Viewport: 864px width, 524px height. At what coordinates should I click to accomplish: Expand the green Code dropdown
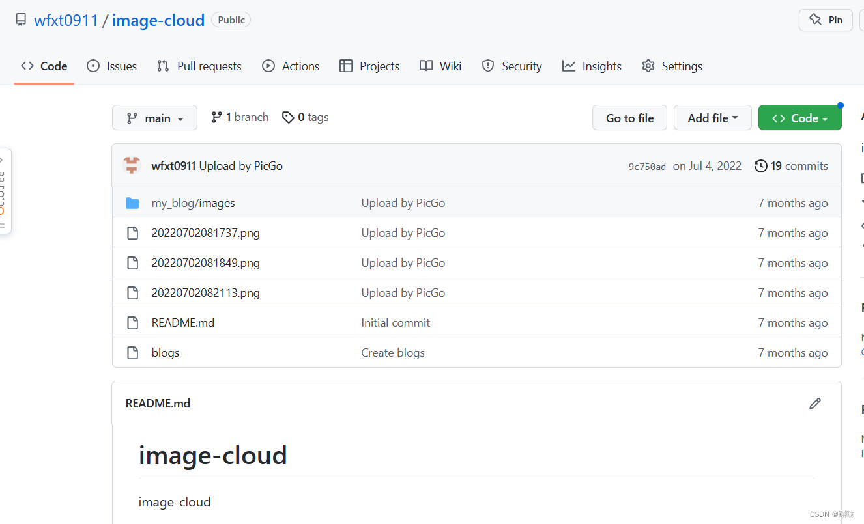tap(800, 118)
